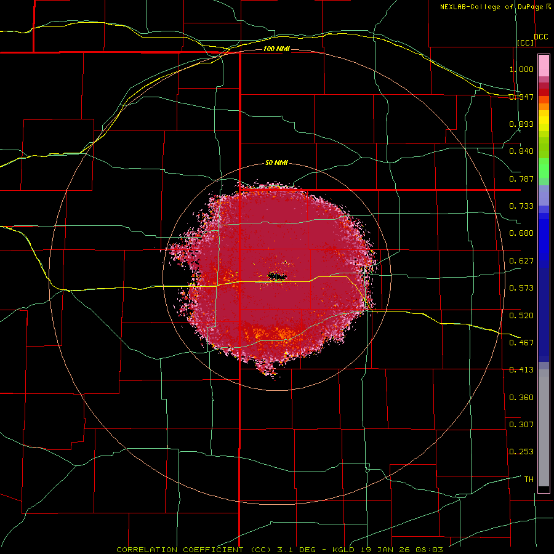Image resolution: width=554 pixels, height=554 pixels.
Task: Click the 0.520 scale value
Action: pos(521,316)
